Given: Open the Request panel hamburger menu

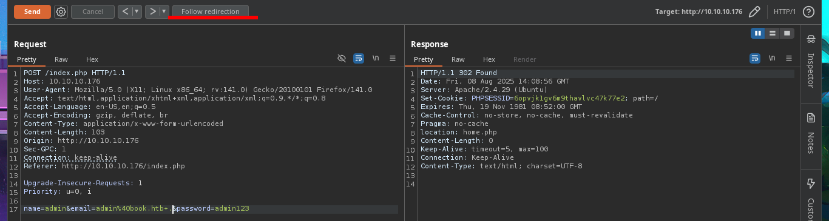Looking at the screenshot, I should coord(393,58).
